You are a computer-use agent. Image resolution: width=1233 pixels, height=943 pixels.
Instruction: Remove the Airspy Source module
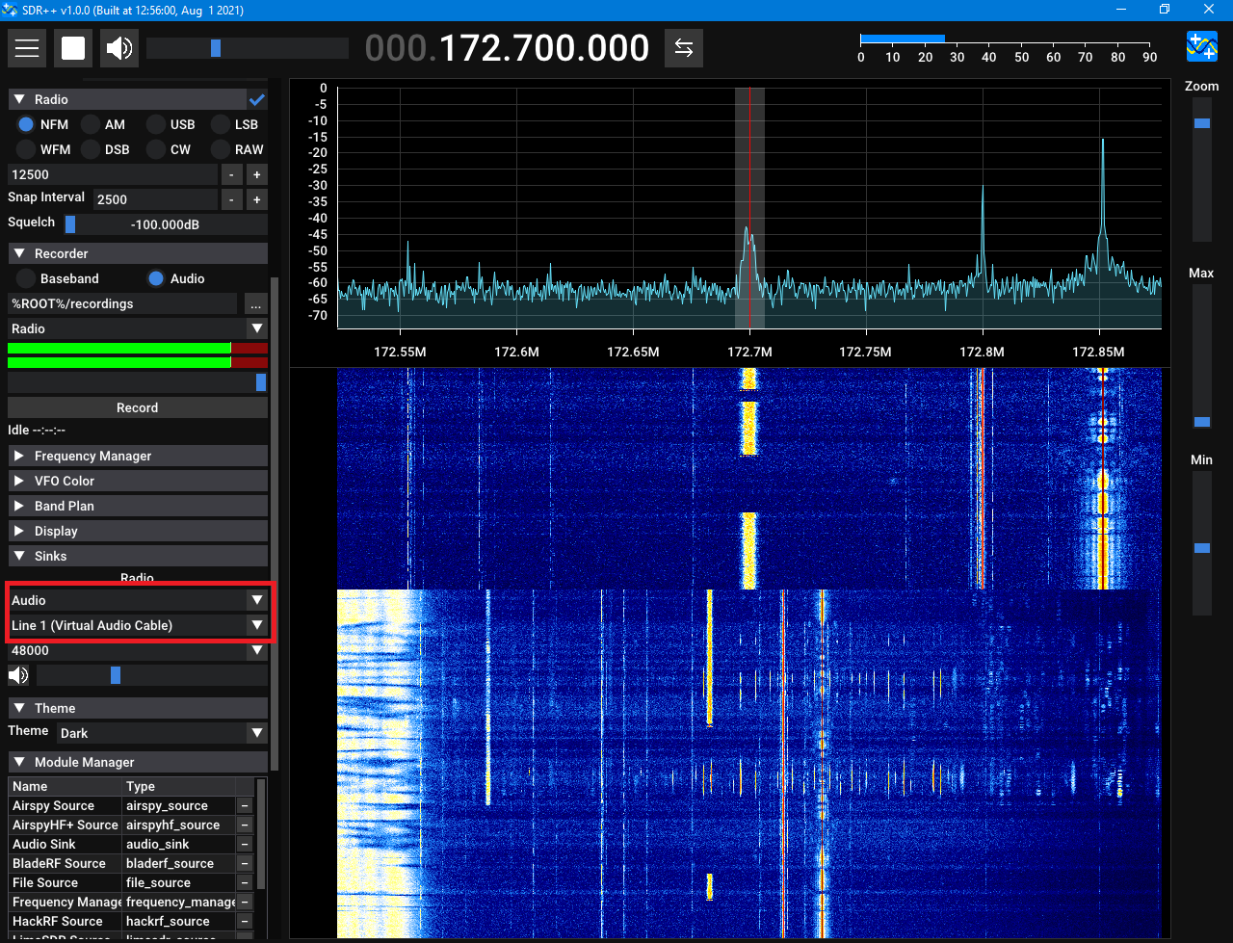coord(245,806)
